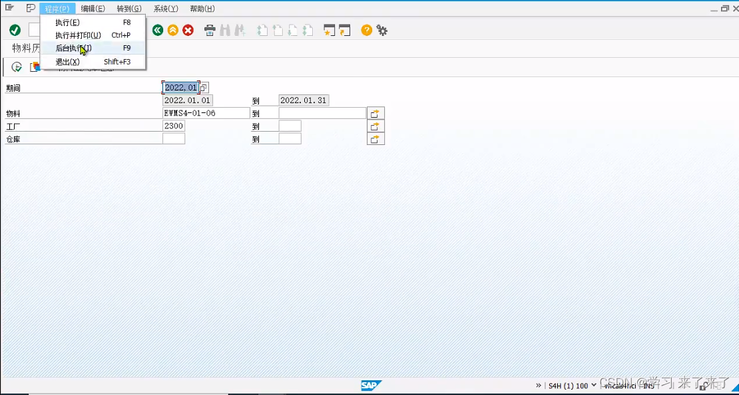Click the Print icon in the toolbar
Screen dimensions: 739x395
(210, 30)
